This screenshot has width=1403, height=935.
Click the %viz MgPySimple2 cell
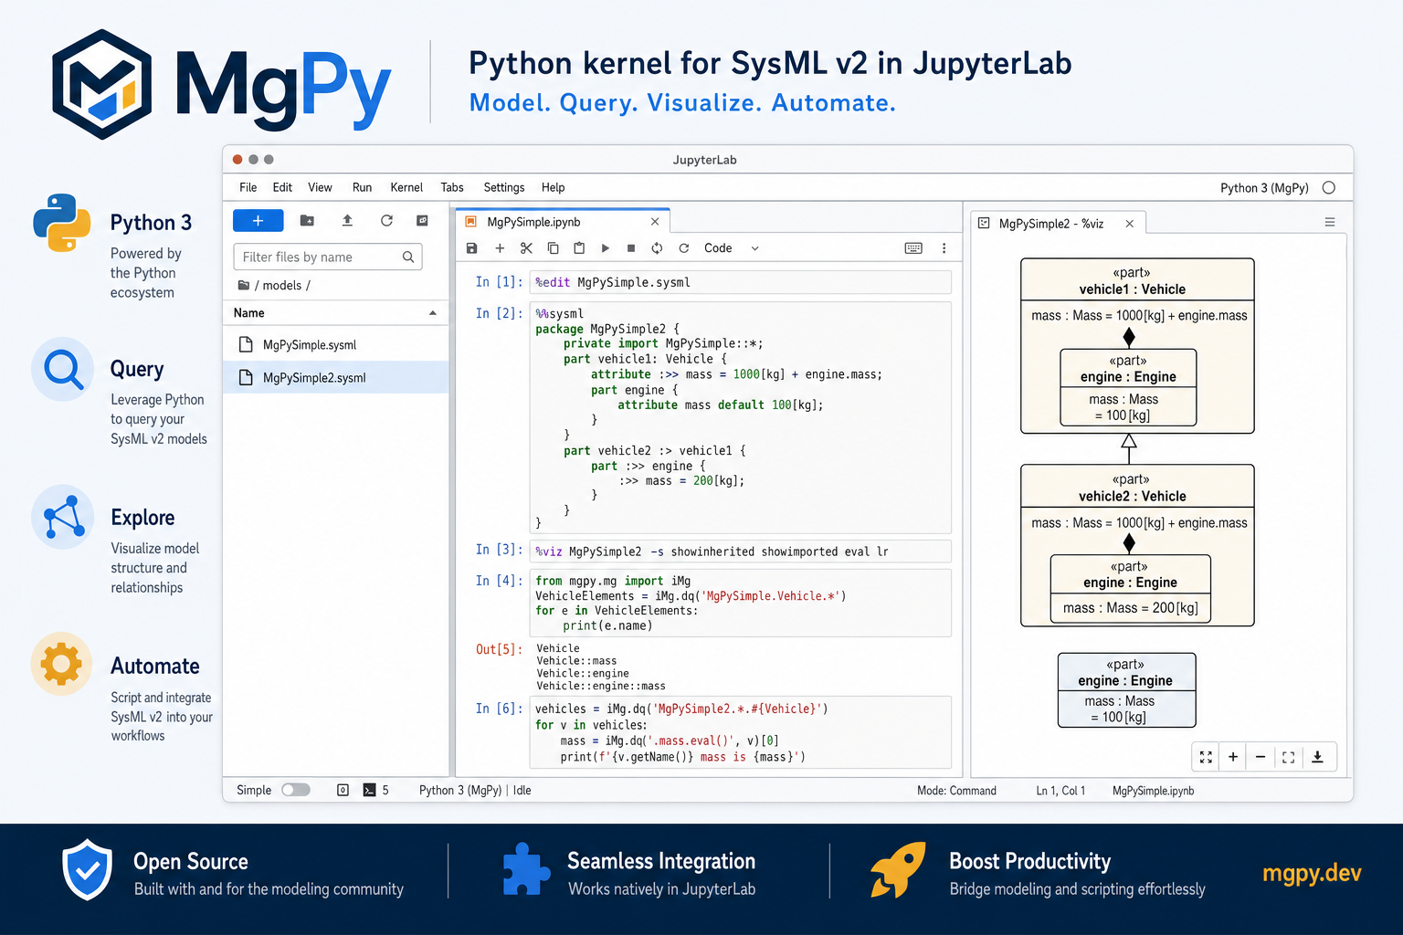coord(741,552)
